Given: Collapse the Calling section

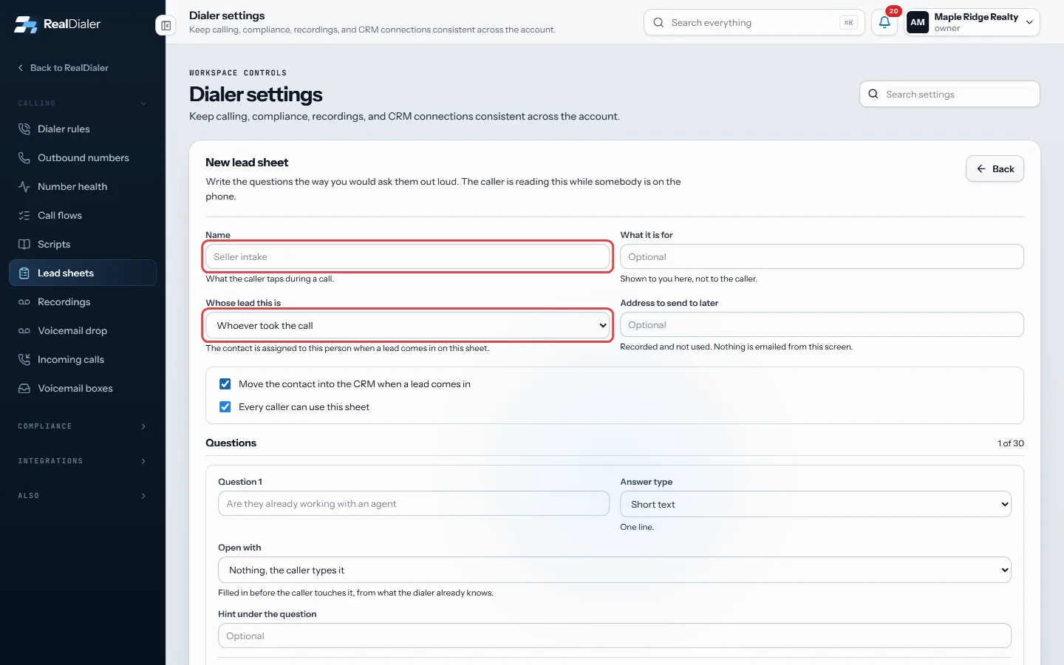Looking at the screenshot, I should pyautogui.click(x=83, y=103).
